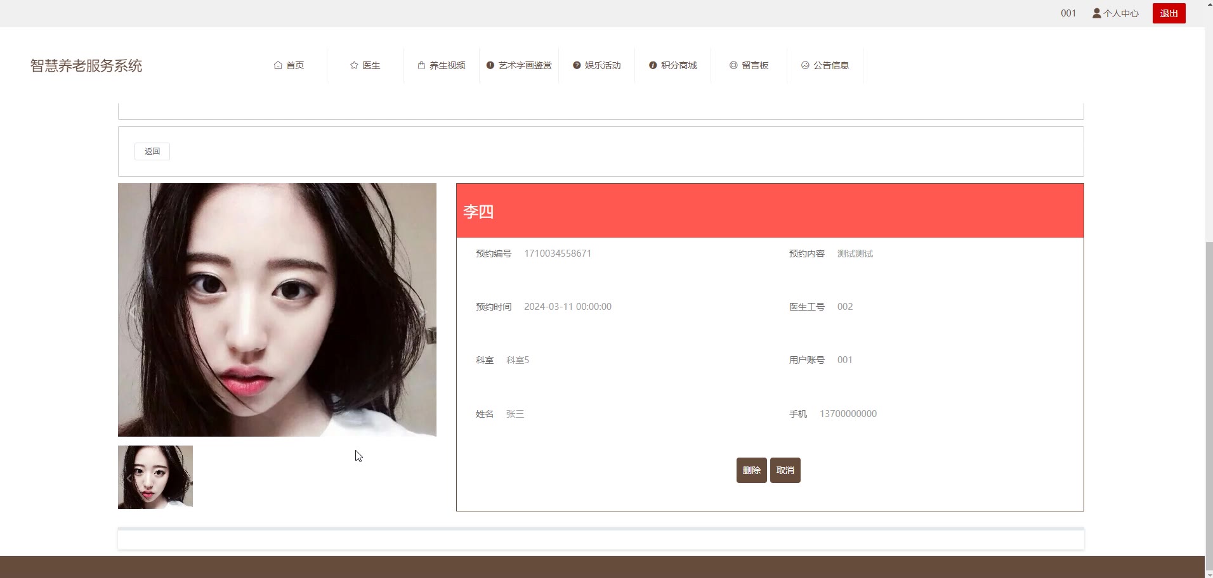This screenshot has height=578, width=1213.
Task: Click the appointment time 2024-03-11 00:00:00
Action: pyautogui.click(x=568, y=307)
